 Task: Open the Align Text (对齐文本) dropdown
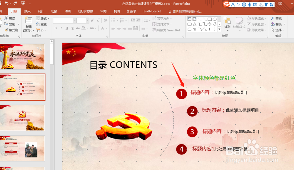[x=162, y=24]
